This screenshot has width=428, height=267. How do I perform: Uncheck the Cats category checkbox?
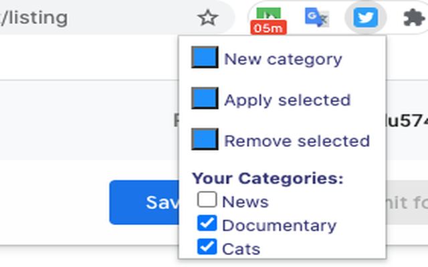pos(207,246)
